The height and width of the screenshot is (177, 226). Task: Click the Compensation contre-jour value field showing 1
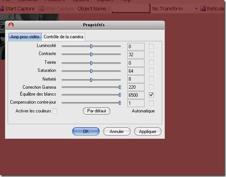click(136, 103)
